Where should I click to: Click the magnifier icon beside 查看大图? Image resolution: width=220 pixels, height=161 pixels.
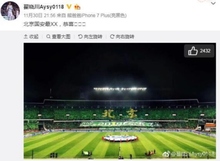click(x=48, y=37)
